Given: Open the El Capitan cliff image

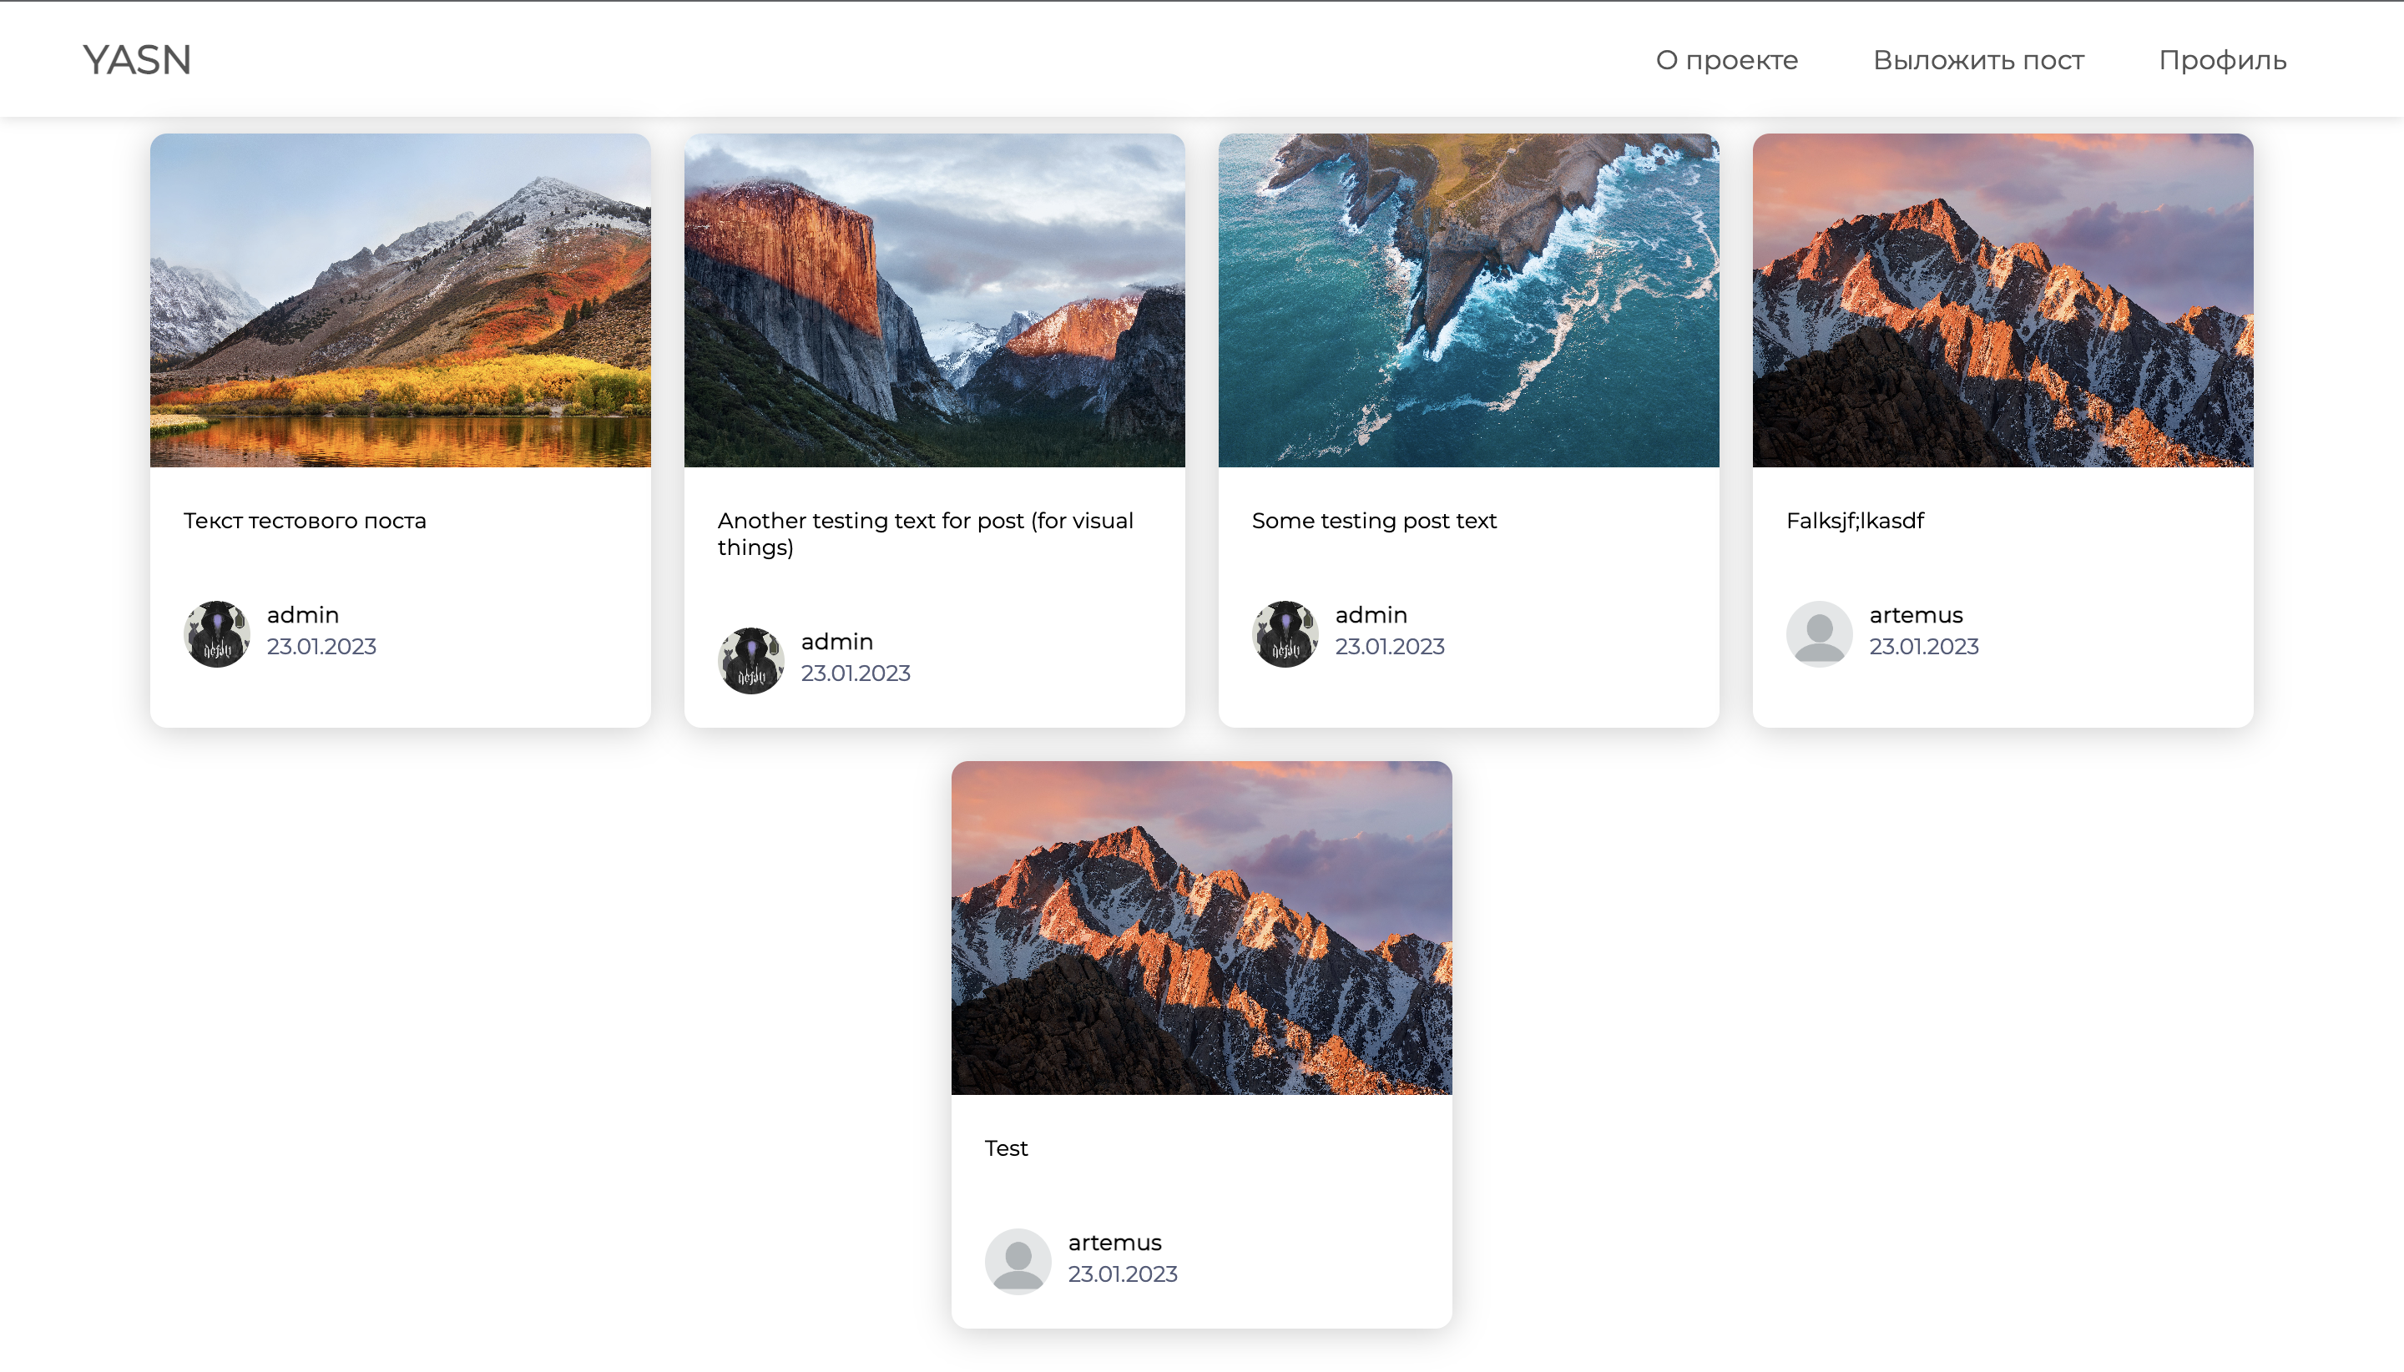Looking at the screenshot, I should (935, 300).
